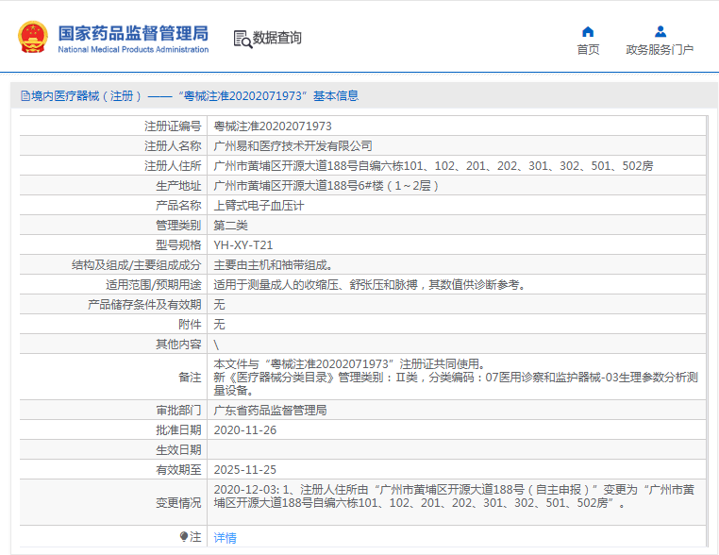Click the 变更情况 row label
719x555 pixels.
tap(178, 503)
